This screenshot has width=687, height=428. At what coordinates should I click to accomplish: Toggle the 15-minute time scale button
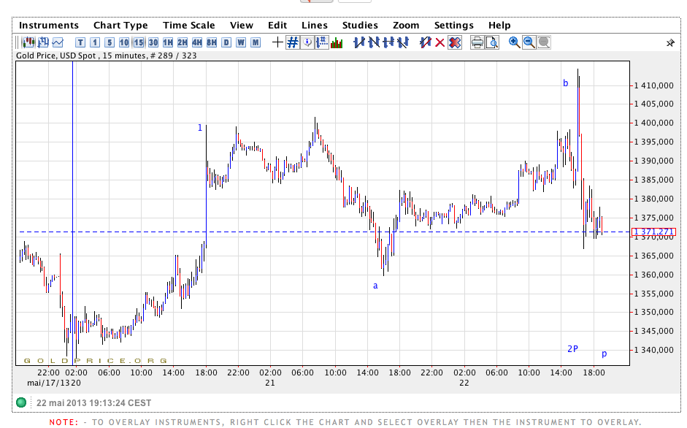coord(139,42)
